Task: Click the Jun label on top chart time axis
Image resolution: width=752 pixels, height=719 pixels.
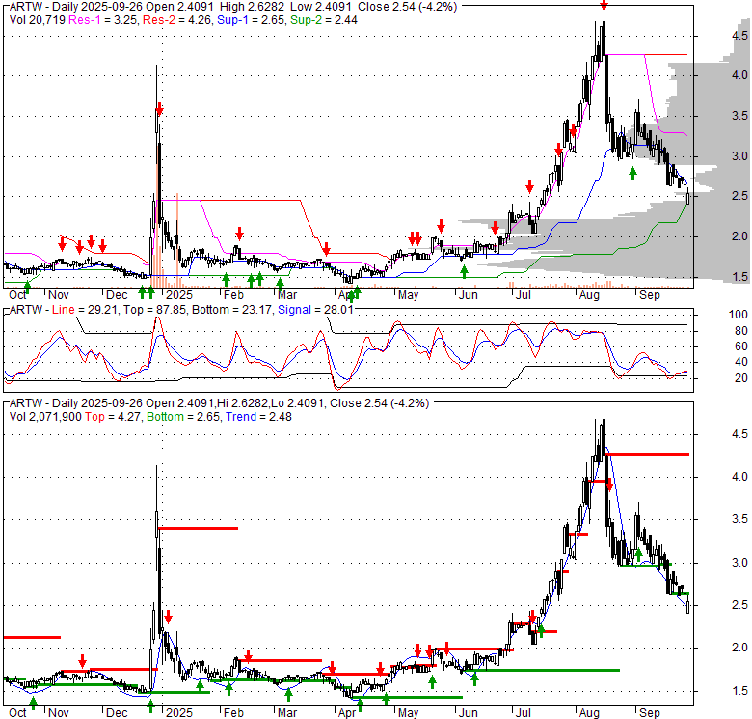Action: (x=469, y=295)
